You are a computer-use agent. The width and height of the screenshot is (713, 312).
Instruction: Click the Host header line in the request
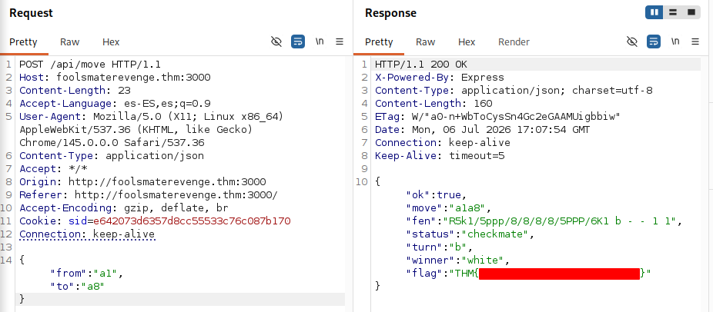click(x=115, y=77)
